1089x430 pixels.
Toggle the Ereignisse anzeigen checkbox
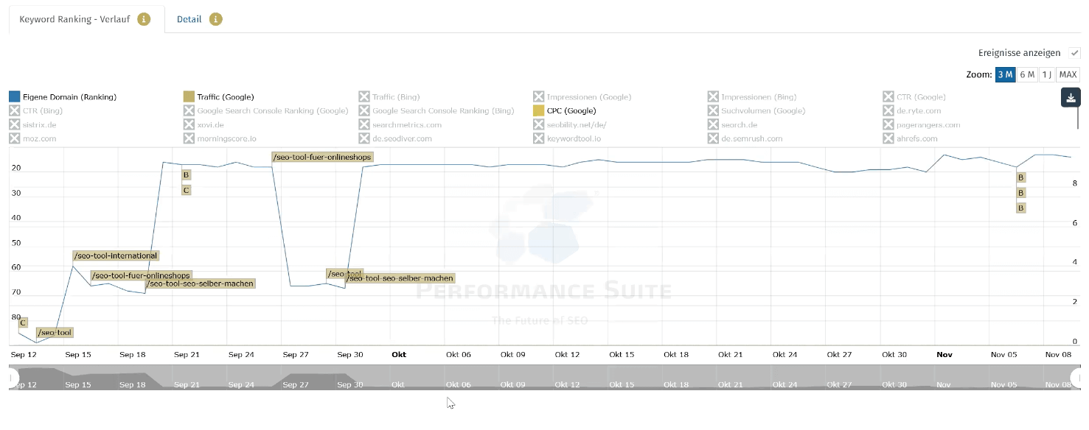pyautogui.click(x=1074, y=53)
